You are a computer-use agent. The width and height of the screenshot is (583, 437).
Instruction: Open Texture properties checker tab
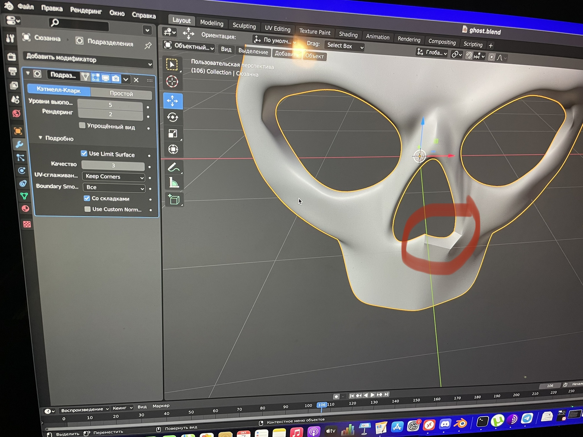[x=27, y=224]
